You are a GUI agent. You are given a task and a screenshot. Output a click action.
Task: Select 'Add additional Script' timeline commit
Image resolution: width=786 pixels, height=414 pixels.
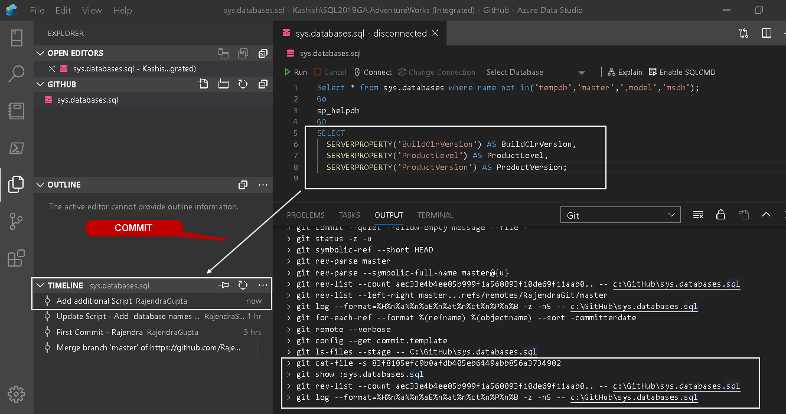(94, 301)
